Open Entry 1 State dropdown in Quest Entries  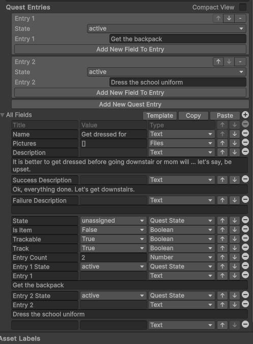point(166,29)
